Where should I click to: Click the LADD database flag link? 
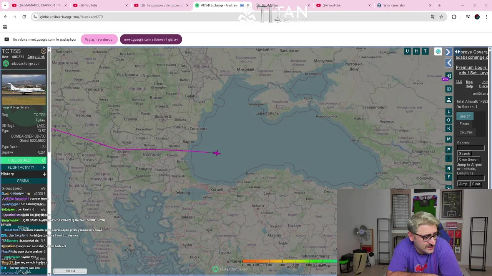(41, 125)
